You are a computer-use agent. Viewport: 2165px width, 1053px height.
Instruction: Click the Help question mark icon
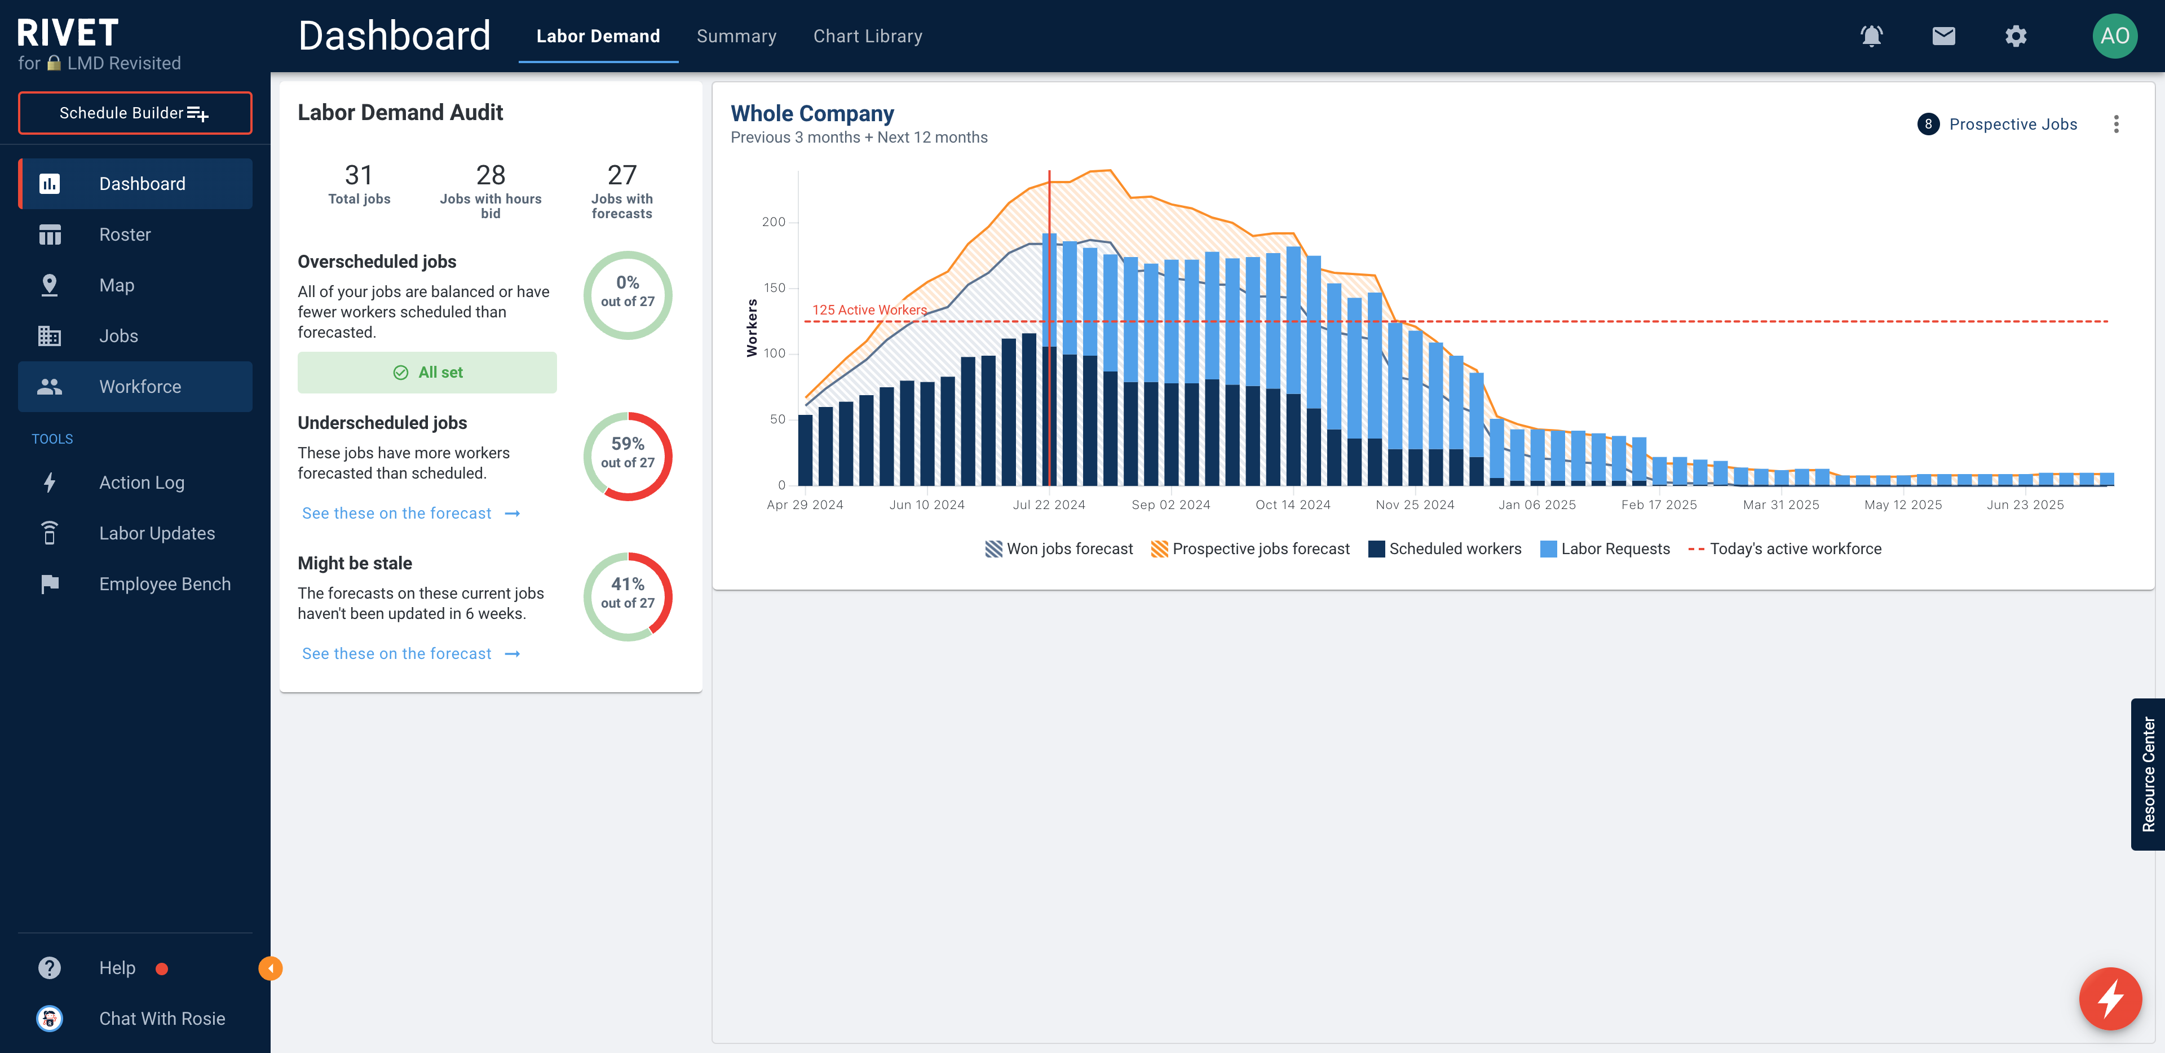50,968
